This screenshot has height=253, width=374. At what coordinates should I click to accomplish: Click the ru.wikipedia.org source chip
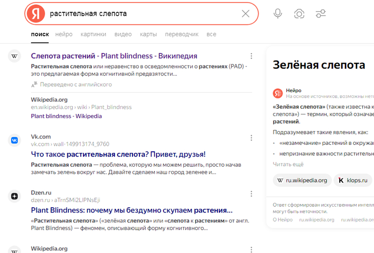pyautogui.click(x=302, y=180)
